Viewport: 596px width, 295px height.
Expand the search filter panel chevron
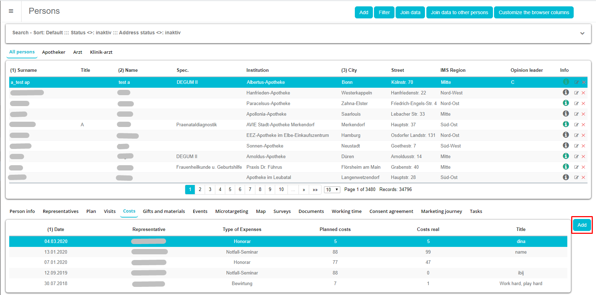point(582,33)
